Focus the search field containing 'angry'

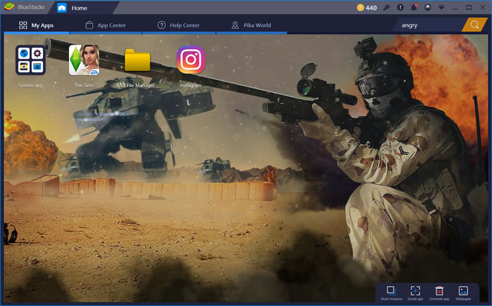tap(427, 25)
